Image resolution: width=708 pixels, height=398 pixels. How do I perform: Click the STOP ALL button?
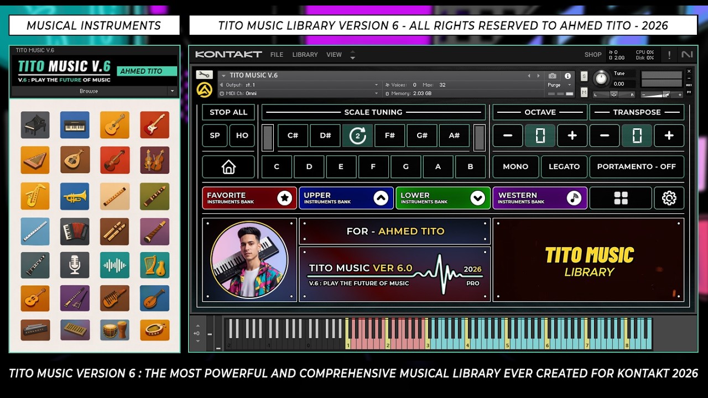point(228,112)
